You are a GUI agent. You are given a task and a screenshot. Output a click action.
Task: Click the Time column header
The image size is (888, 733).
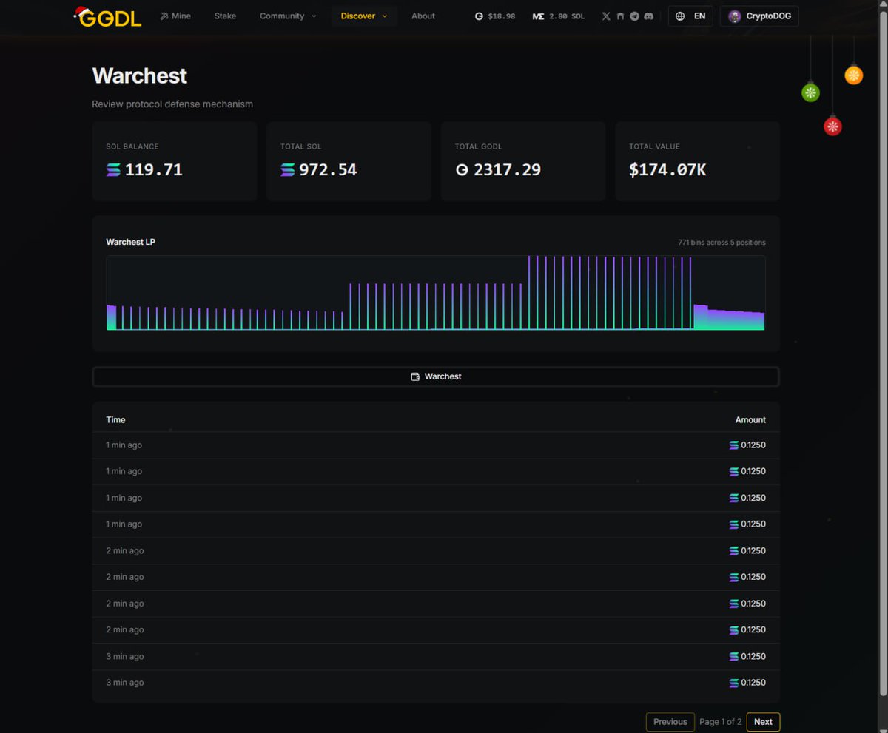(x=115, y=419)
